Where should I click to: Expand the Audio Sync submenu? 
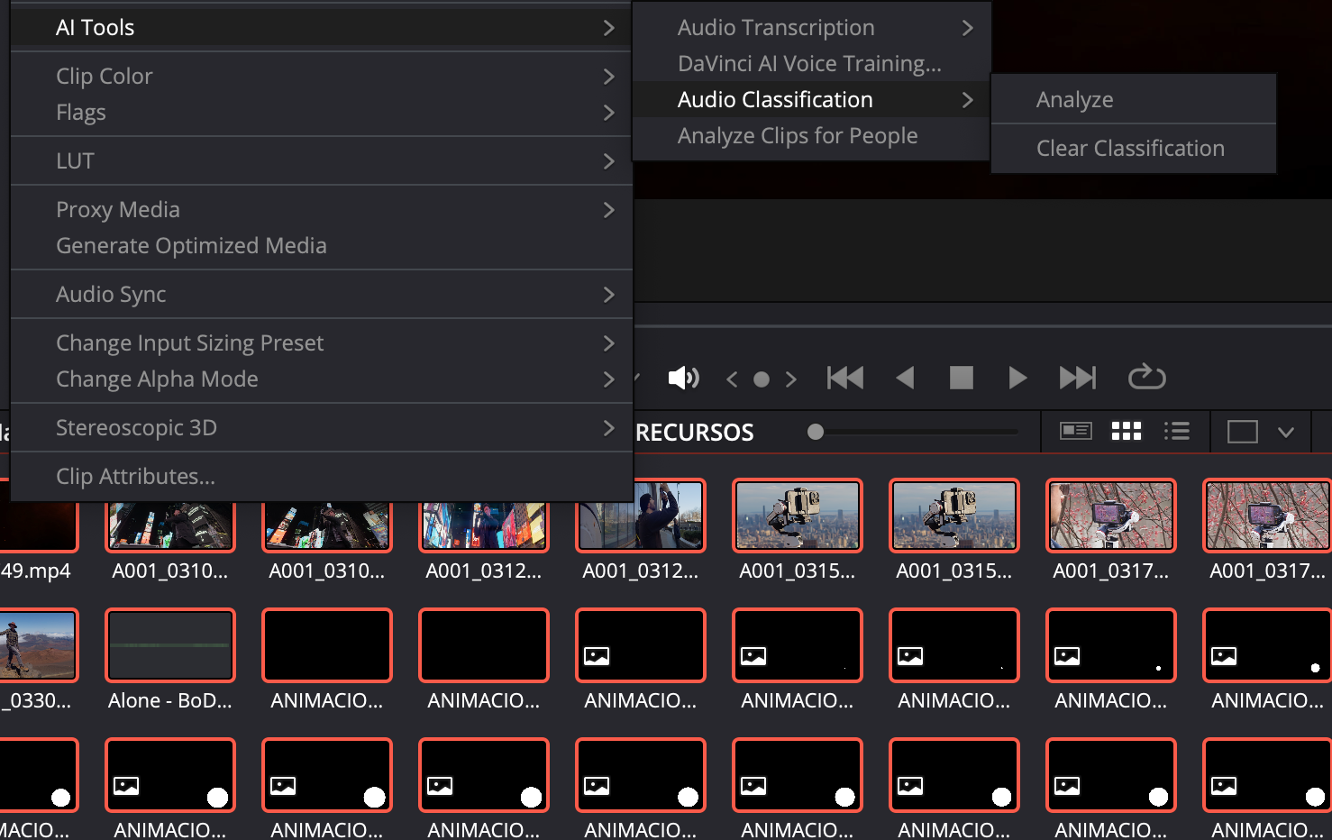pyautogui.click(x=322, y=295)
